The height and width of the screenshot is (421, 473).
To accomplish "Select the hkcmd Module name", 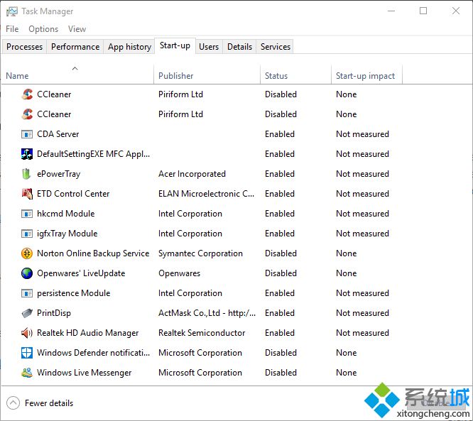I will pyautogui.click(x=66, y=214).
